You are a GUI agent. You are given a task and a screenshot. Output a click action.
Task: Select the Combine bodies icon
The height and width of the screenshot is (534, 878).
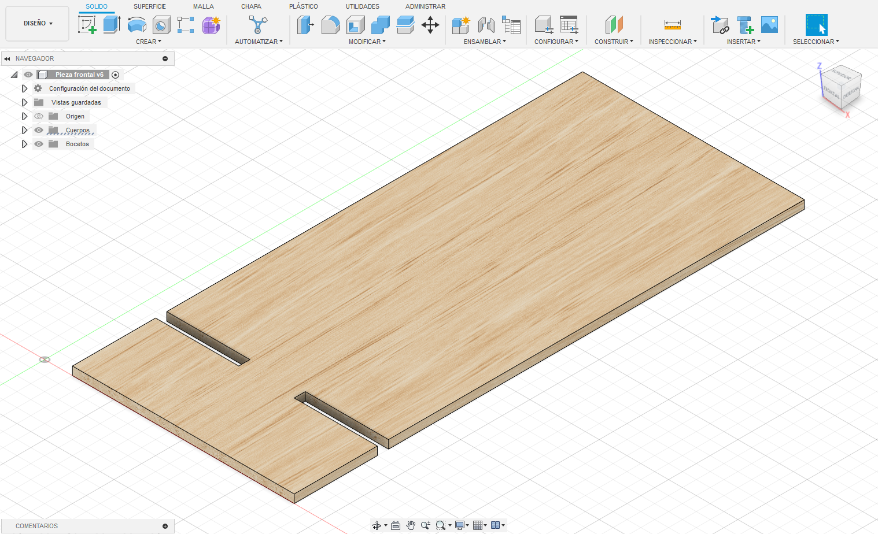tap(380, 25)
